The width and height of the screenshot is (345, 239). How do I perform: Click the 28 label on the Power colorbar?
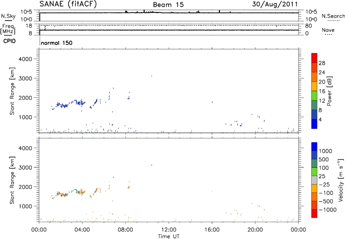tap(322, 63)
